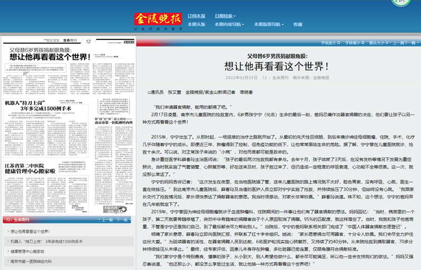The height and width of the screenshot is (270, 421).
Task: Click the byline 金陵晚报/紫金山新闻记者
Action: tap(210, 92)
